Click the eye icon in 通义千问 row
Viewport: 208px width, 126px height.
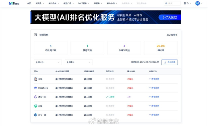click(x=150, y=97)
